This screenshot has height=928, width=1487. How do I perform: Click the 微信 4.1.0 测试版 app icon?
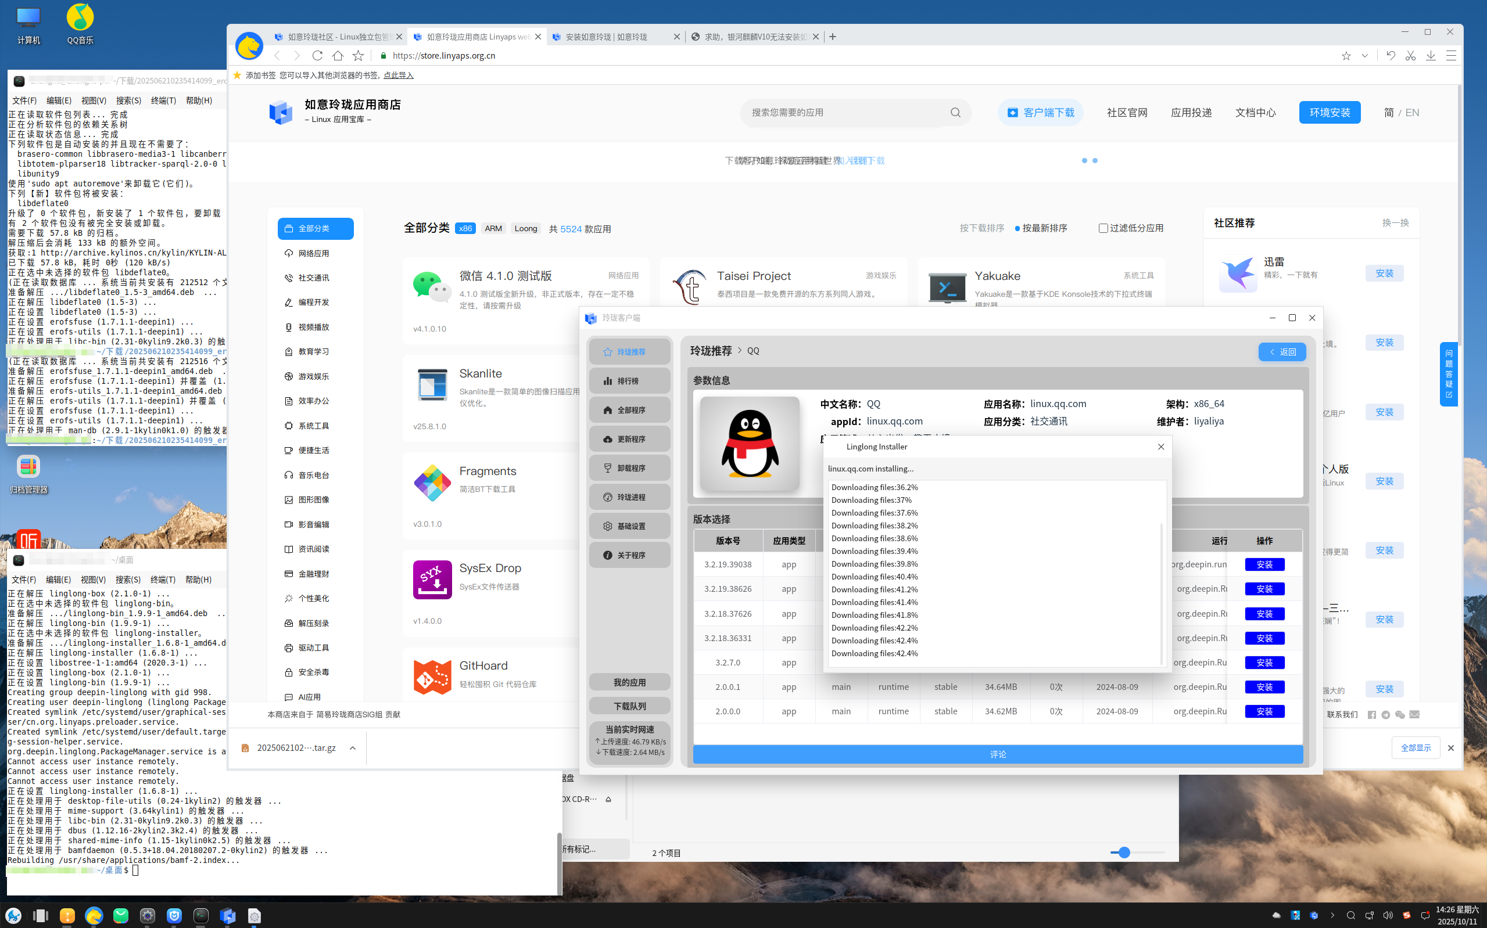[432, 287]
